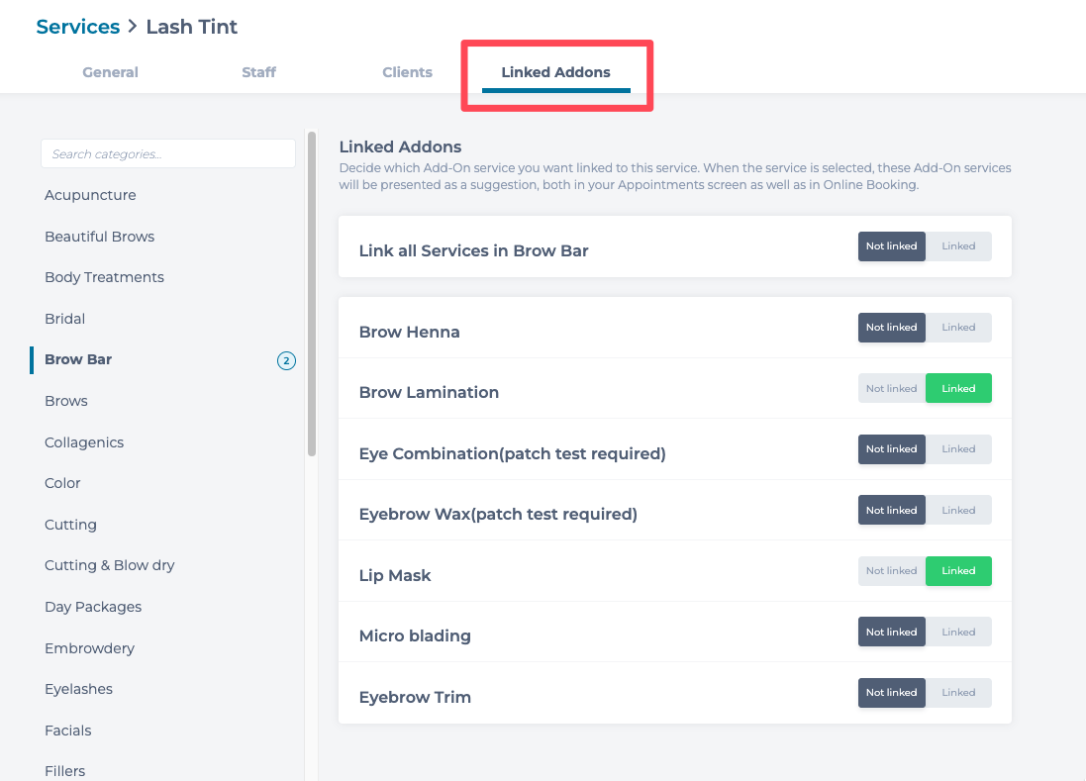Open the General tab
The height and width of the screenshot is (781, 1086).
point(110,72)
